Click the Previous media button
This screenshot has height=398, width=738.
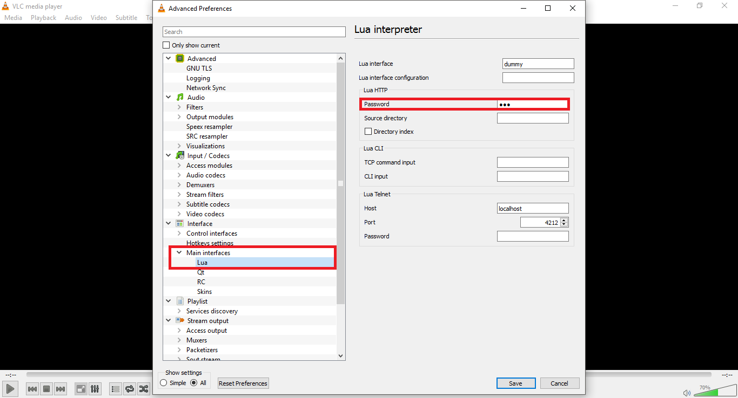[32, 388]
